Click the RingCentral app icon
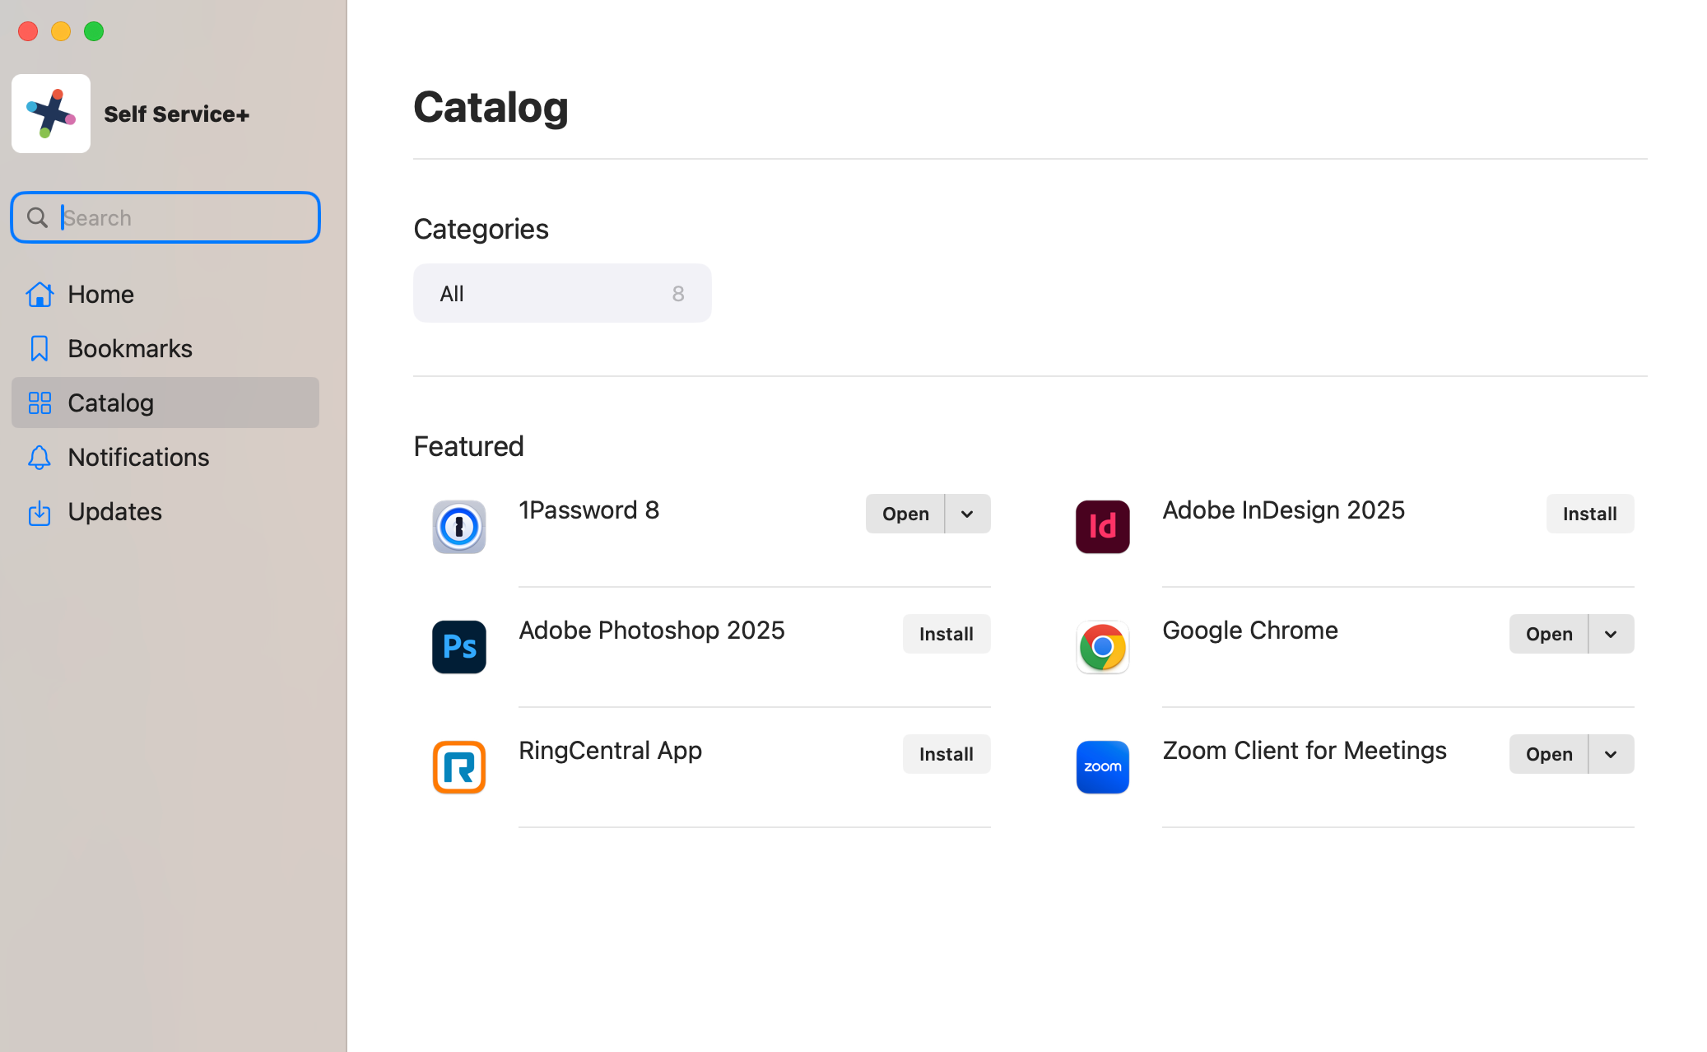Viewport: 1707px width, 1052px height. pyautogui.click(x=459, y=767)
